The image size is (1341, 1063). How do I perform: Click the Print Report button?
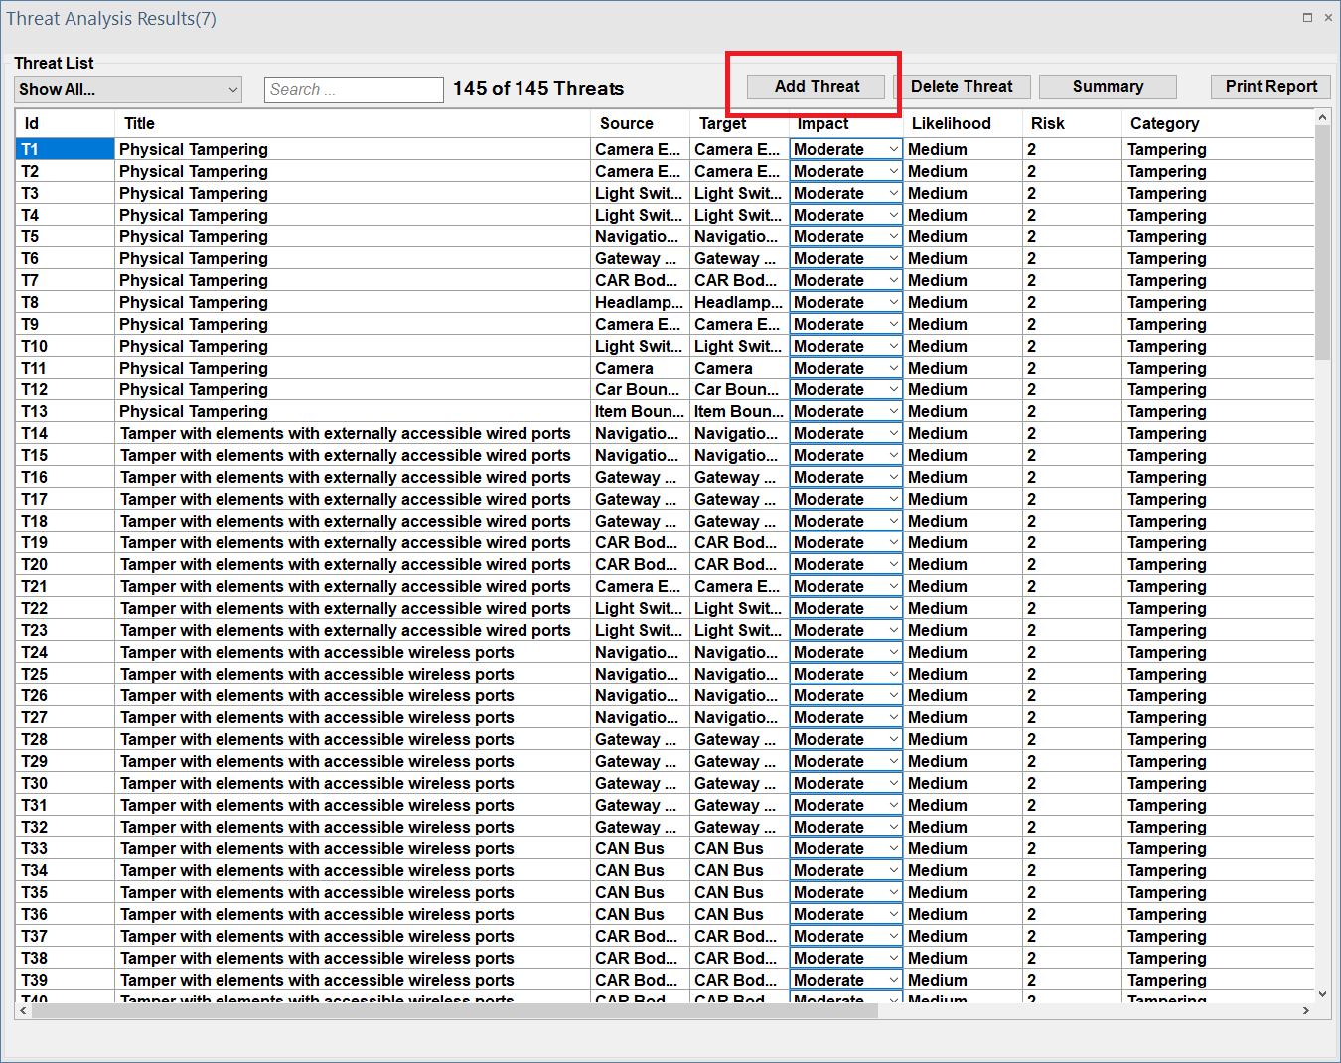tap(1270, 87)
